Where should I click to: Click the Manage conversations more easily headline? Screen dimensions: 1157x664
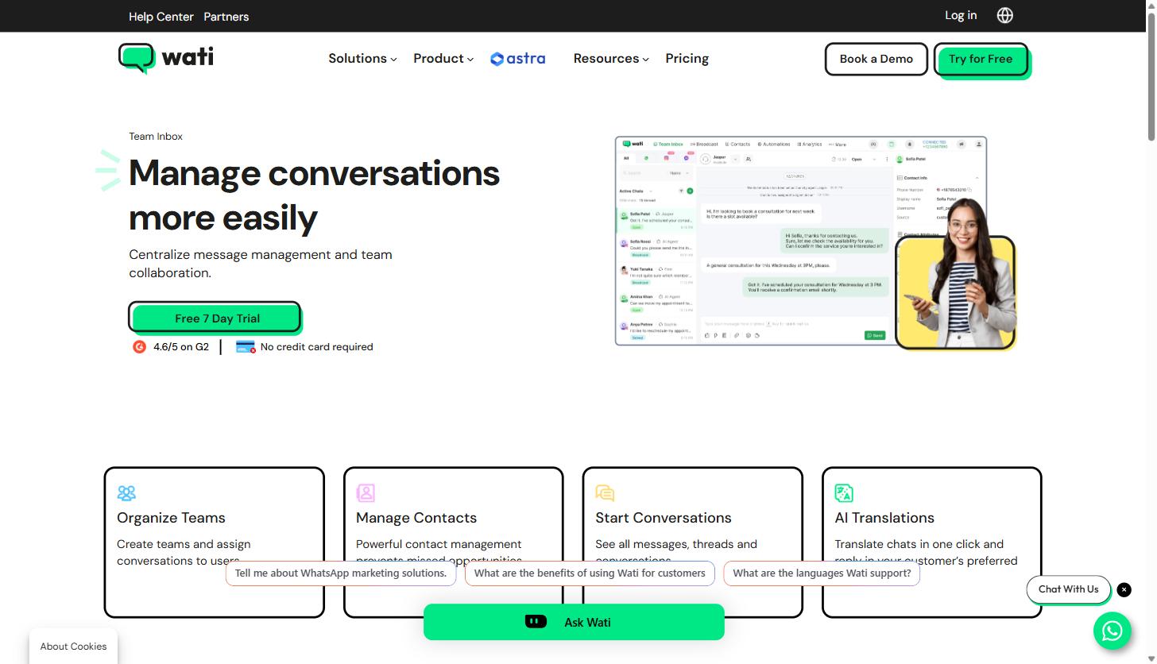pyautogui.click(x=314, y=195)
